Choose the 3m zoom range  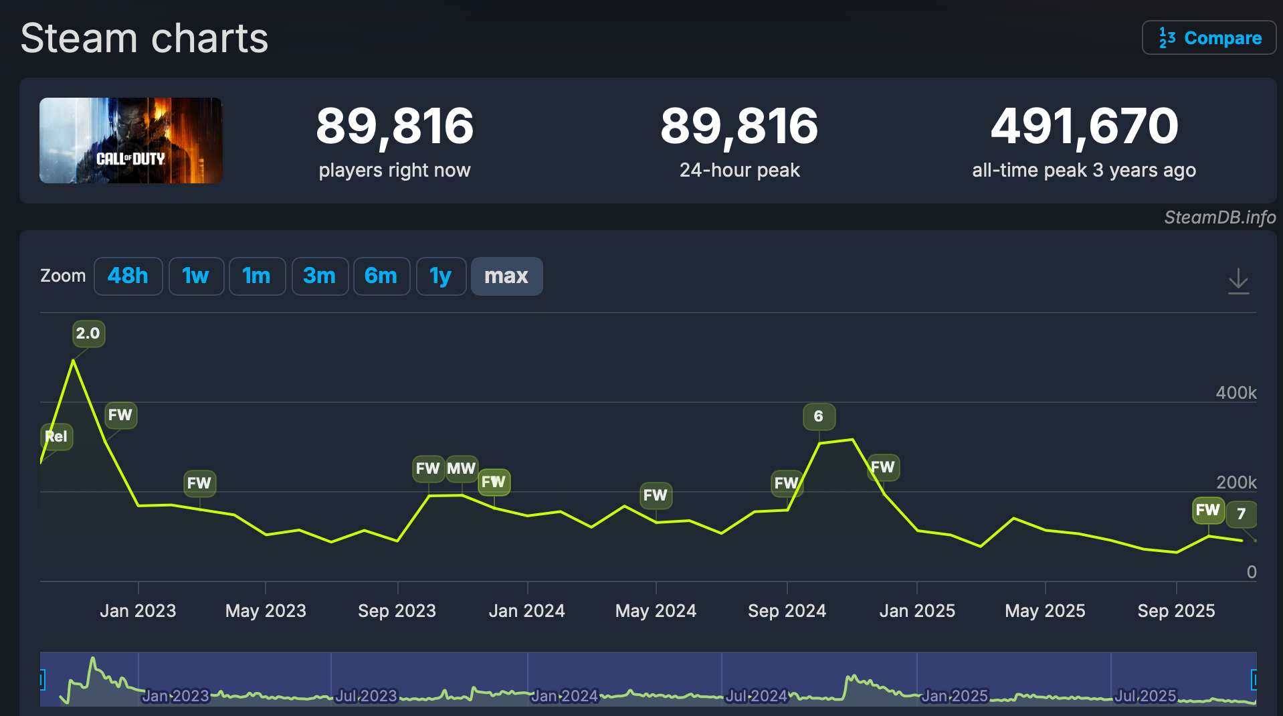click(x=319, y=276)
